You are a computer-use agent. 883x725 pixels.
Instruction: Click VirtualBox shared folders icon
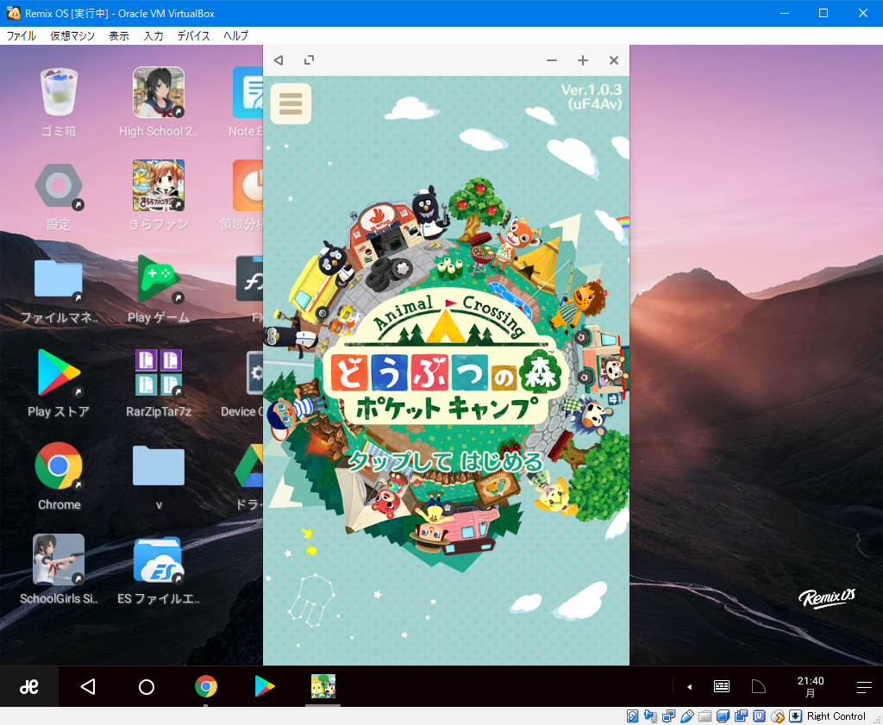[x=705, y=716]
